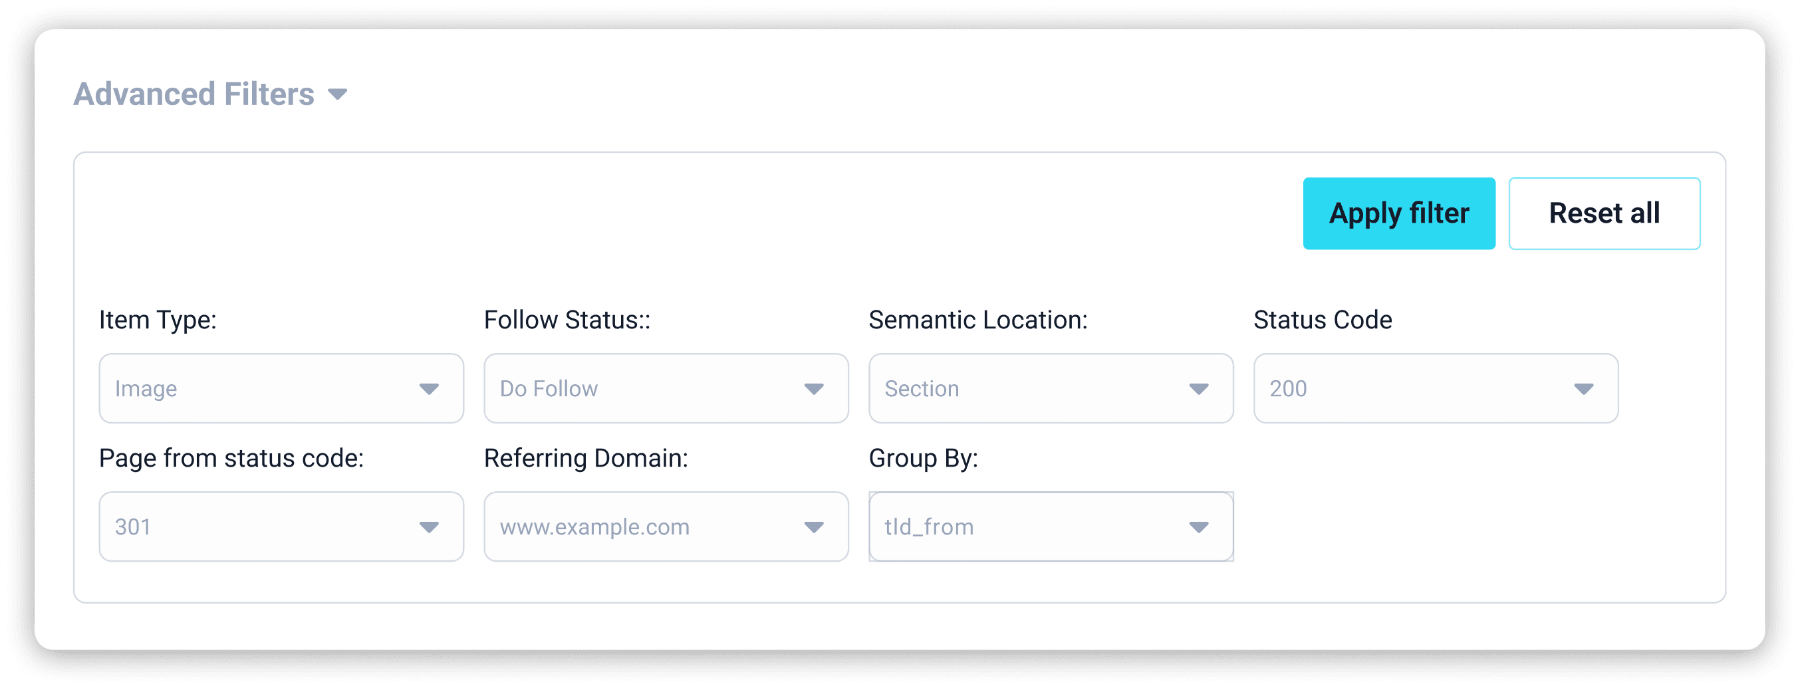Screen dimensions: 1796x686
Task: Open Page from status code arrow icon
Action: 429,527
